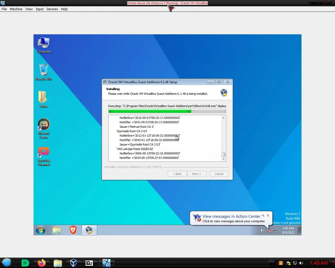Open the Computer desktop icon
The height and width of the screenshot is (268, 335).
(44, 45)
